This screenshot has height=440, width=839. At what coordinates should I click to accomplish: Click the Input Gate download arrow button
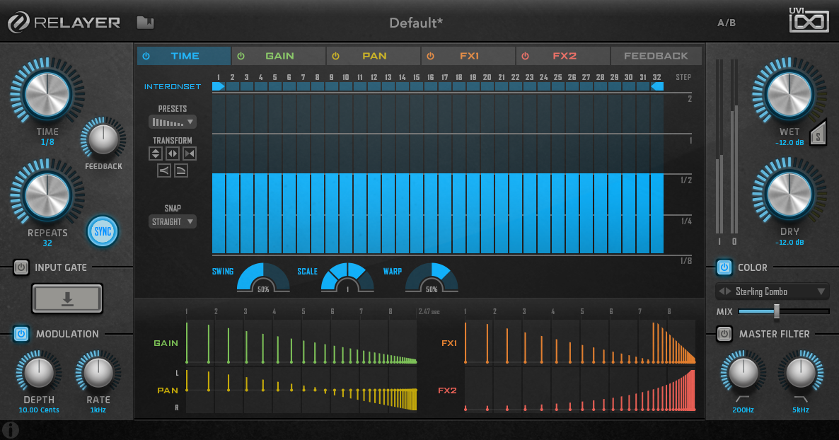point(67,298)
